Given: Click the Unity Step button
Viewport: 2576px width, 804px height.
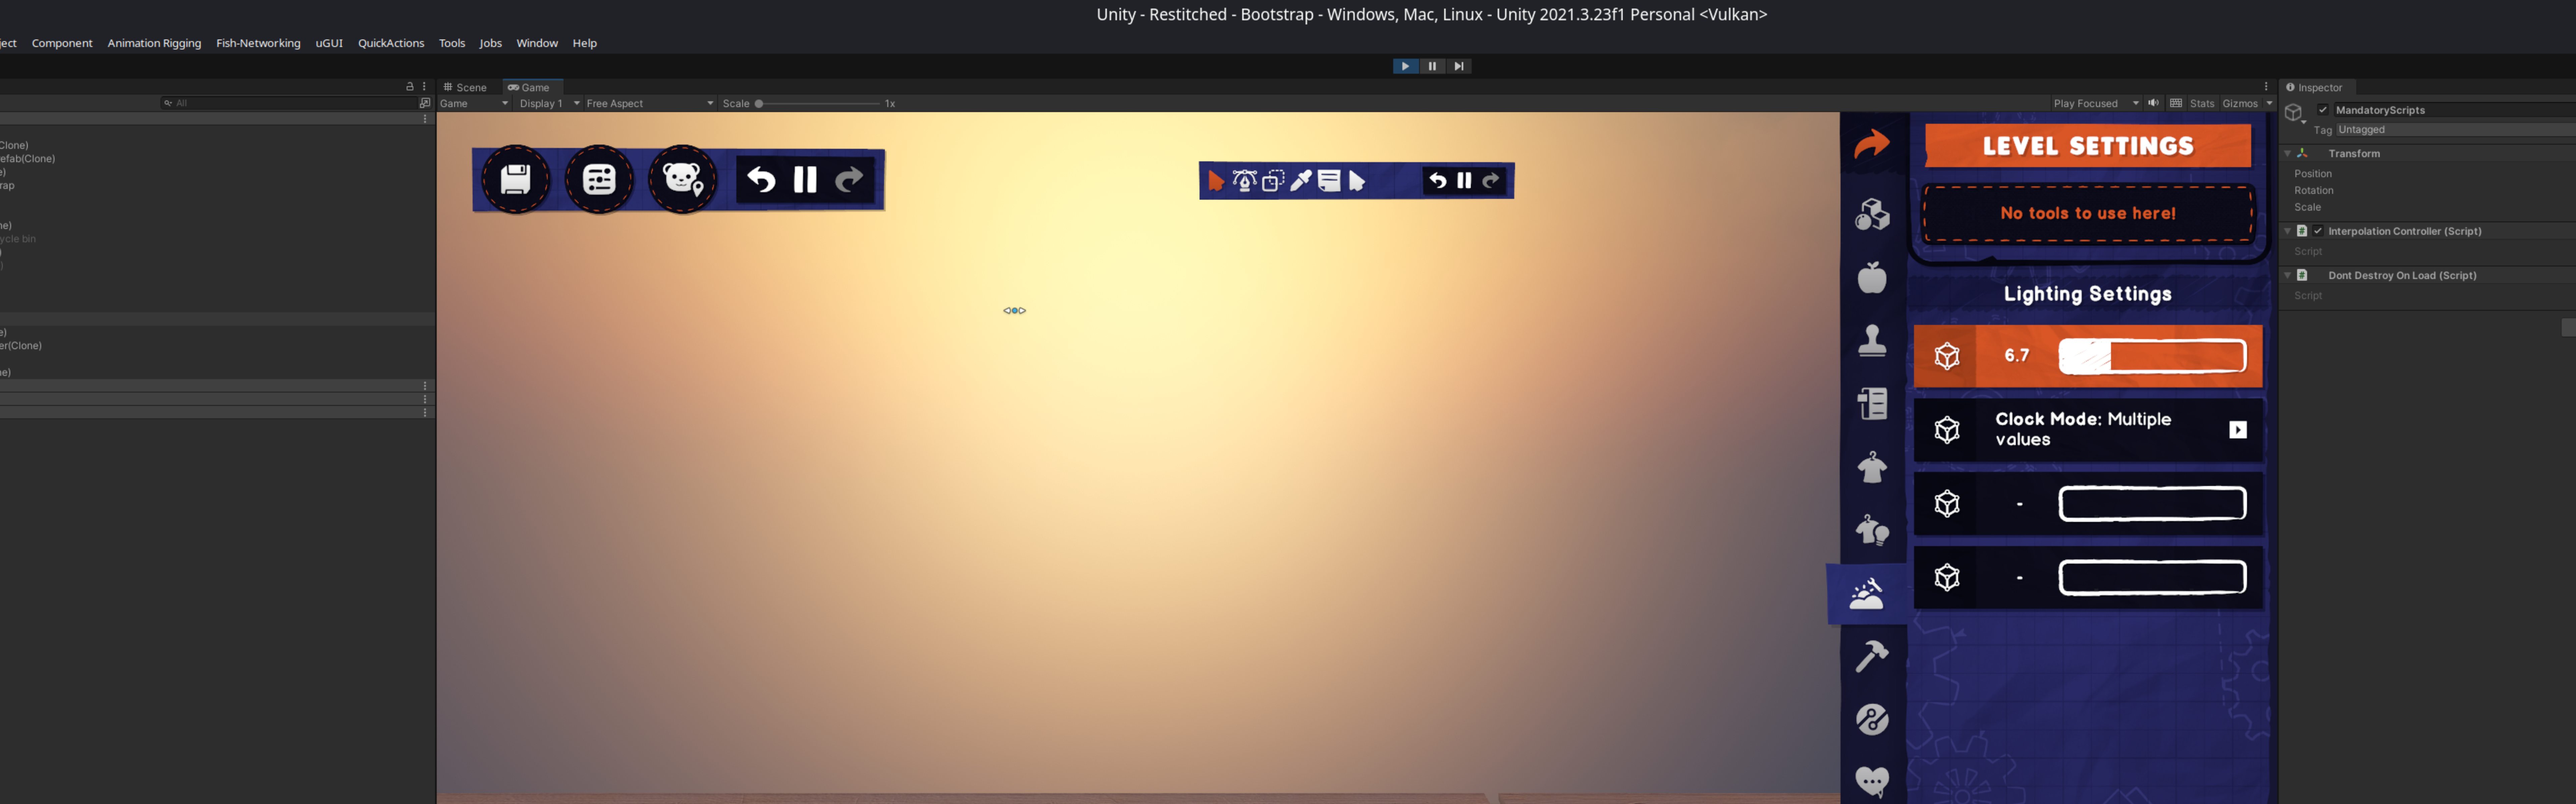Looking at the screenshot, I should pyautogui.click(x=1459, y=66).
